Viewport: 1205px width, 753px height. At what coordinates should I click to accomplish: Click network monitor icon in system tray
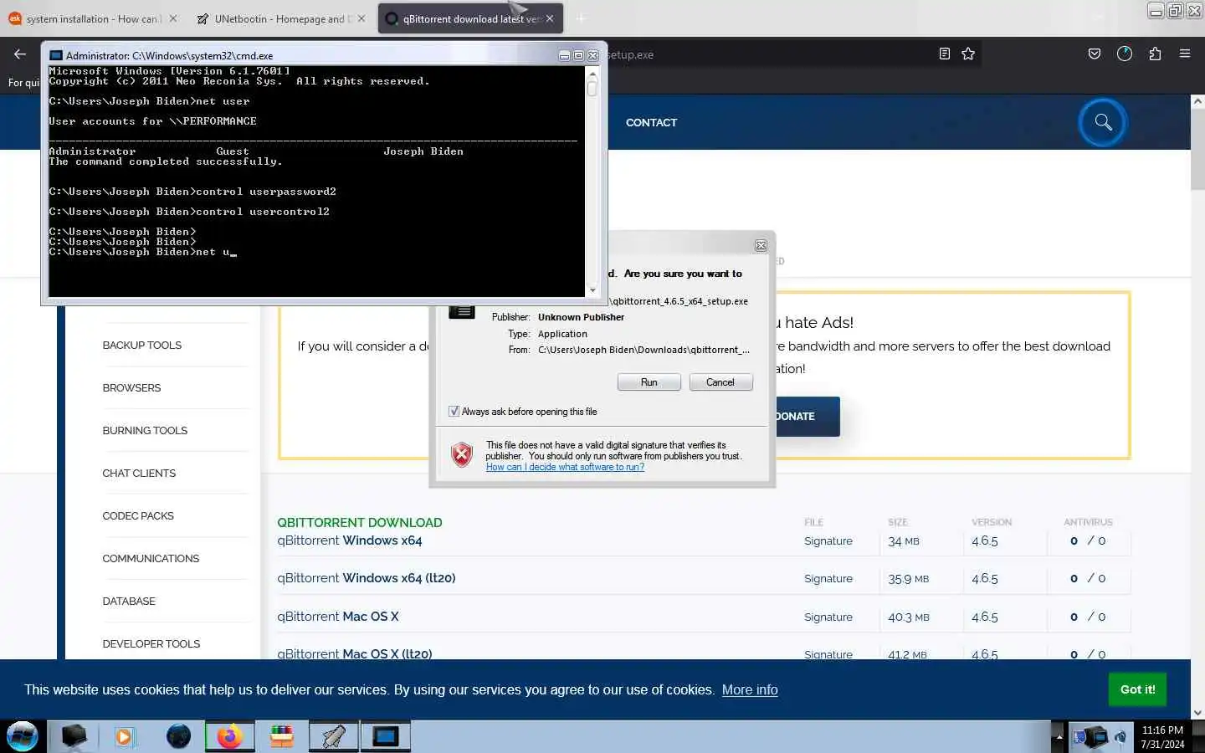[x=1097, y=737]
